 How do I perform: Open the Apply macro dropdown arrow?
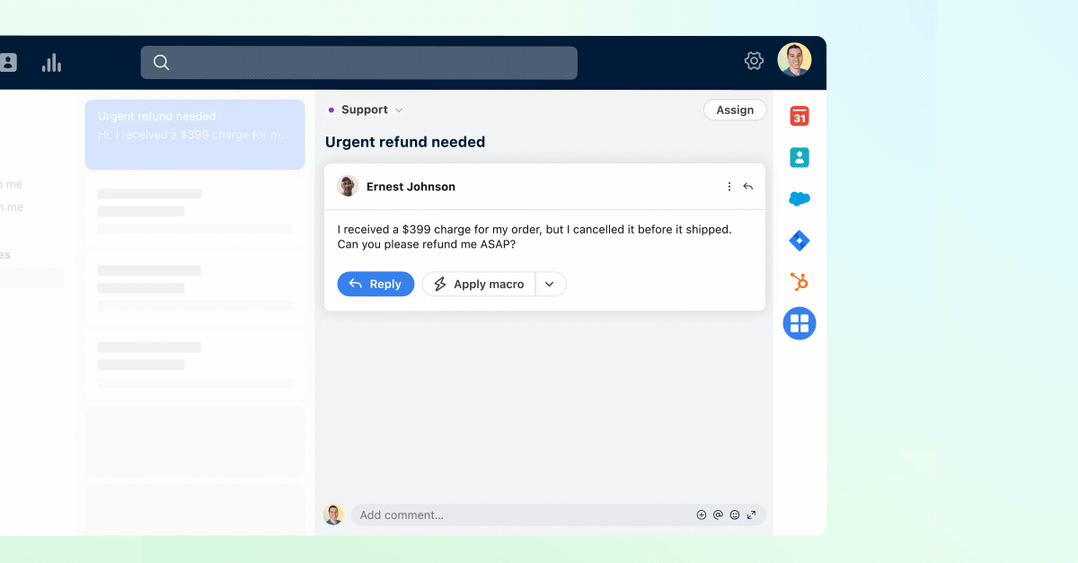pyautogui.click(x=550, y=284)
